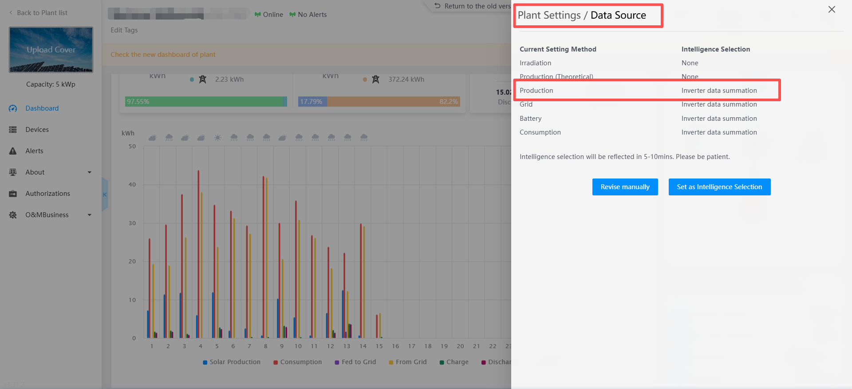Click Set as Intelligence Selection button
852x389 pixels.
719,187
